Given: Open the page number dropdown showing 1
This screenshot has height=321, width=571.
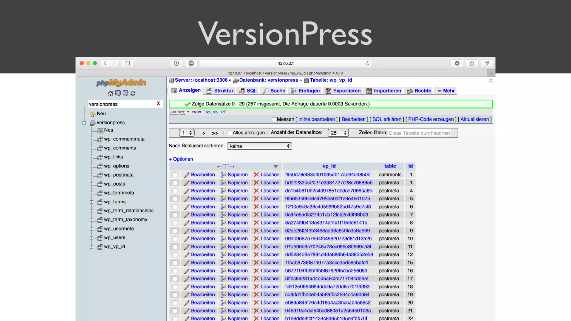Looking at the screenshot, I should tap(187, 133).
